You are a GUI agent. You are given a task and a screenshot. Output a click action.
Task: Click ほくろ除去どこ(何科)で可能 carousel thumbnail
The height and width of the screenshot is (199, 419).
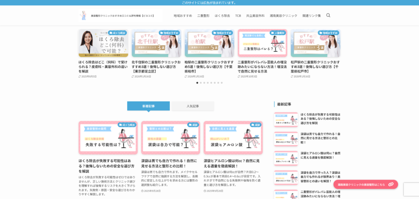(x=103, y=43)
